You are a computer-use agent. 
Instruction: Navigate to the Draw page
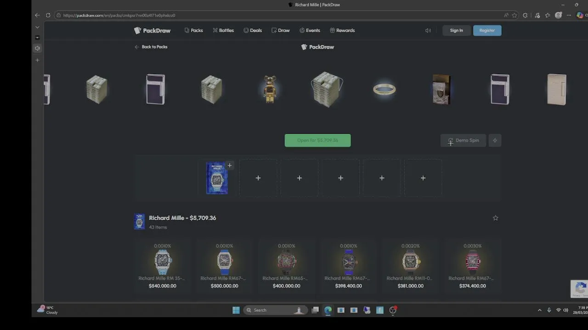[280, 30]
